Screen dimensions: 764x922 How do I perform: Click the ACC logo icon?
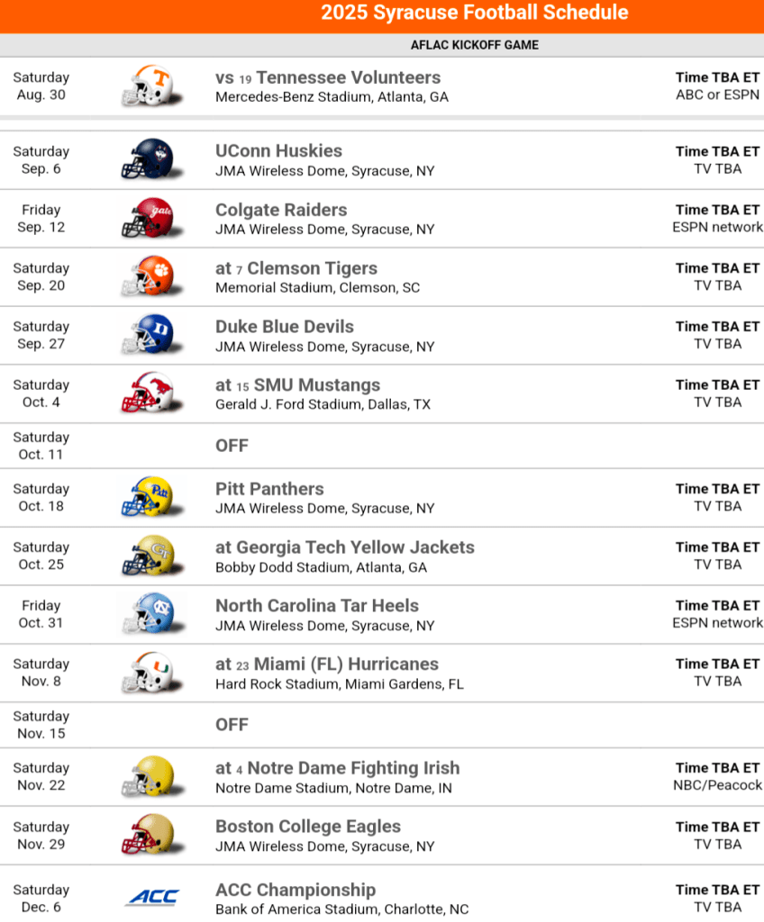coord(151,898)
